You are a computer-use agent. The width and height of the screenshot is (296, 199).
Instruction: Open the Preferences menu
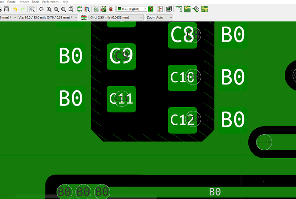50,2
